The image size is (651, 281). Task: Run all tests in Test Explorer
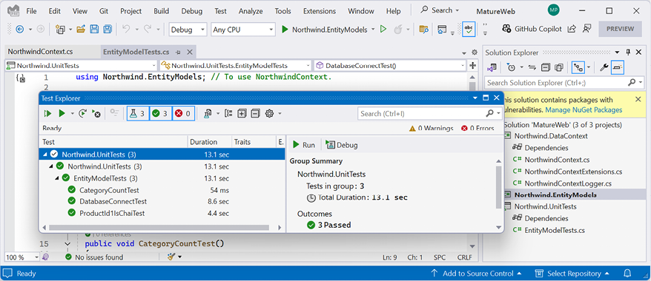tap(47, 113)
